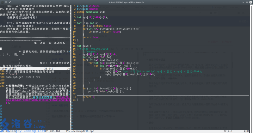Place cursor on 'int main(){' line
Image resolution: width=253 pixels, height=133 pixels.
coord(85,46)
